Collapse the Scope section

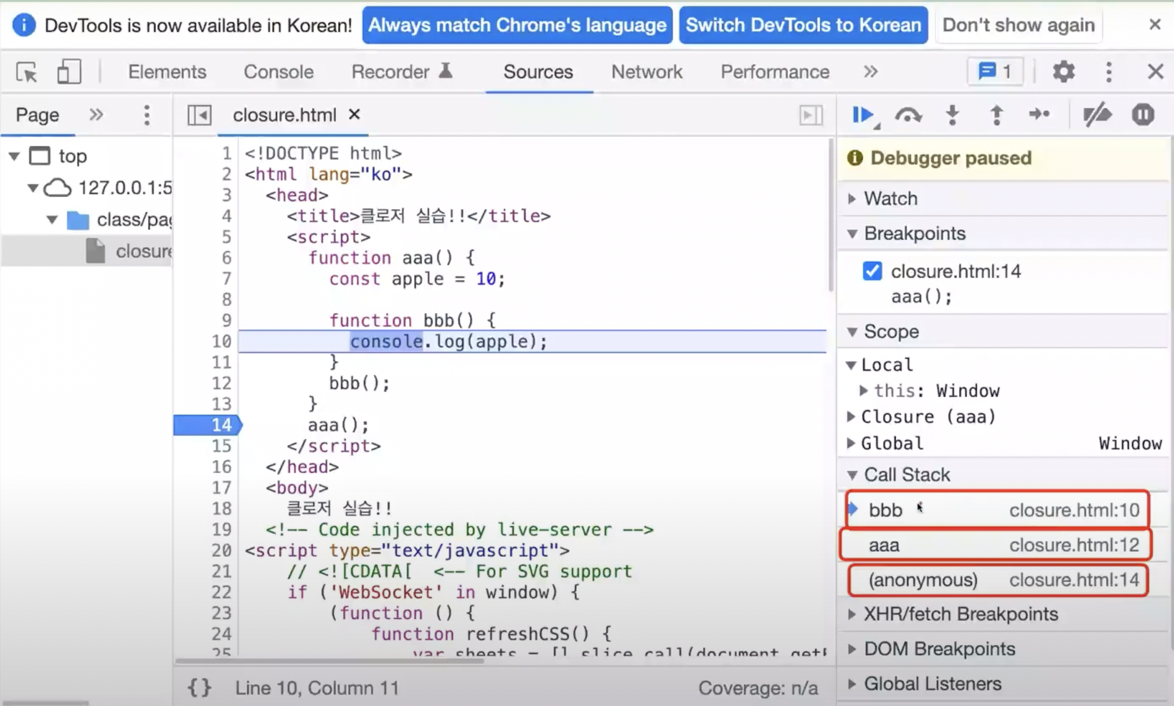click(852, 332)
